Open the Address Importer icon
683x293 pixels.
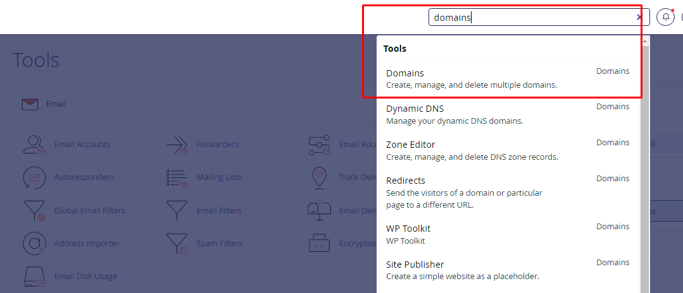pos(34,244)
